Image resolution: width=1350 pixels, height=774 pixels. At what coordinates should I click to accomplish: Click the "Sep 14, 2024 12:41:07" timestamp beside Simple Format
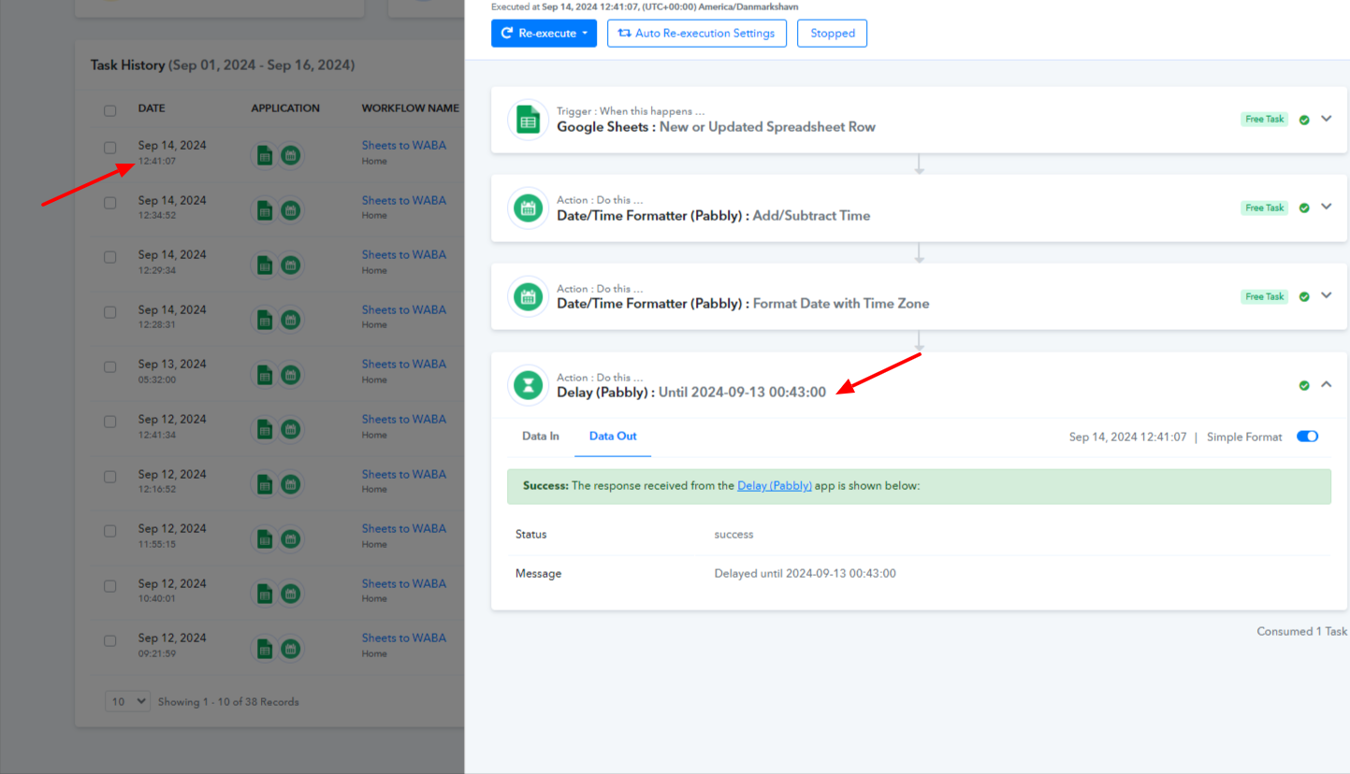tap(1128, 437)
